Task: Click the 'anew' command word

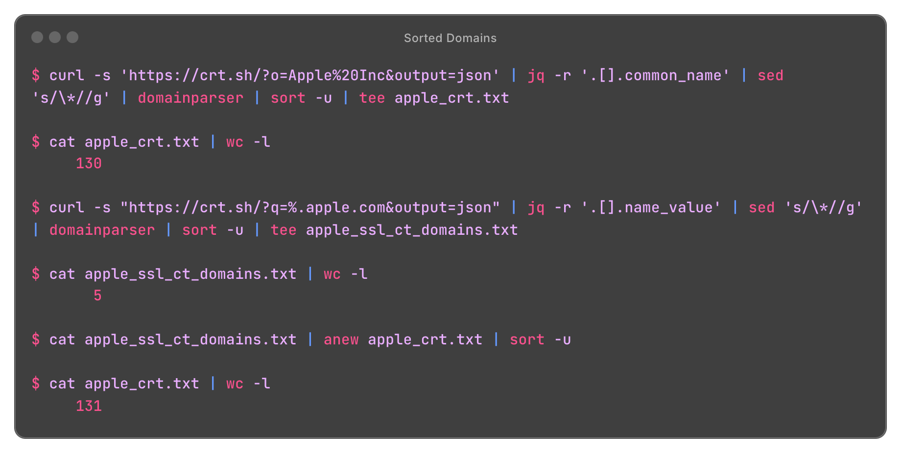Action: pyautogui.click(x=341, y=340)
